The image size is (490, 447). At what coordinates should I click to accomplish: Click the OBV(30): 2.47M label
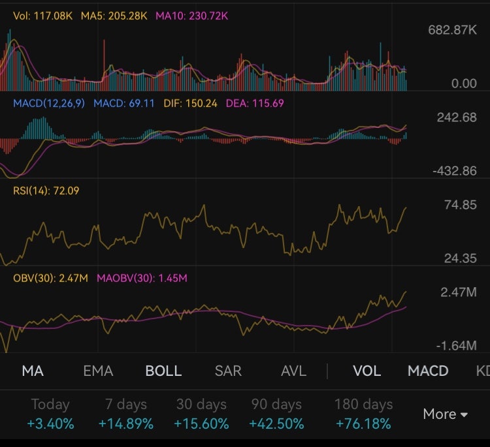(50, 278)
